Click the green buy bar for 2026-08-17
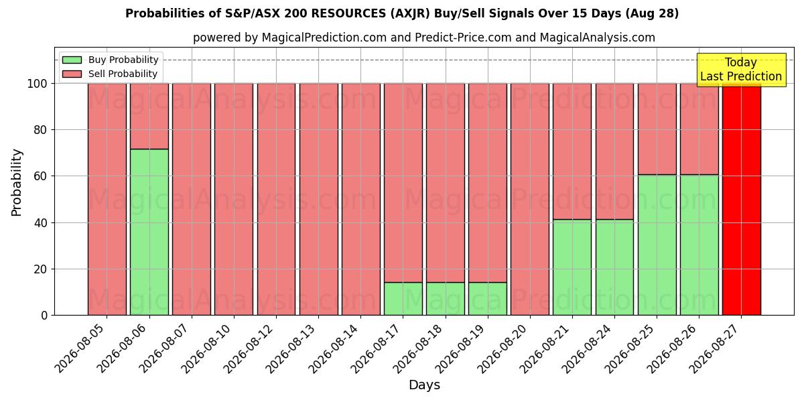Viewport: 804px width, 402px height. 403,299
